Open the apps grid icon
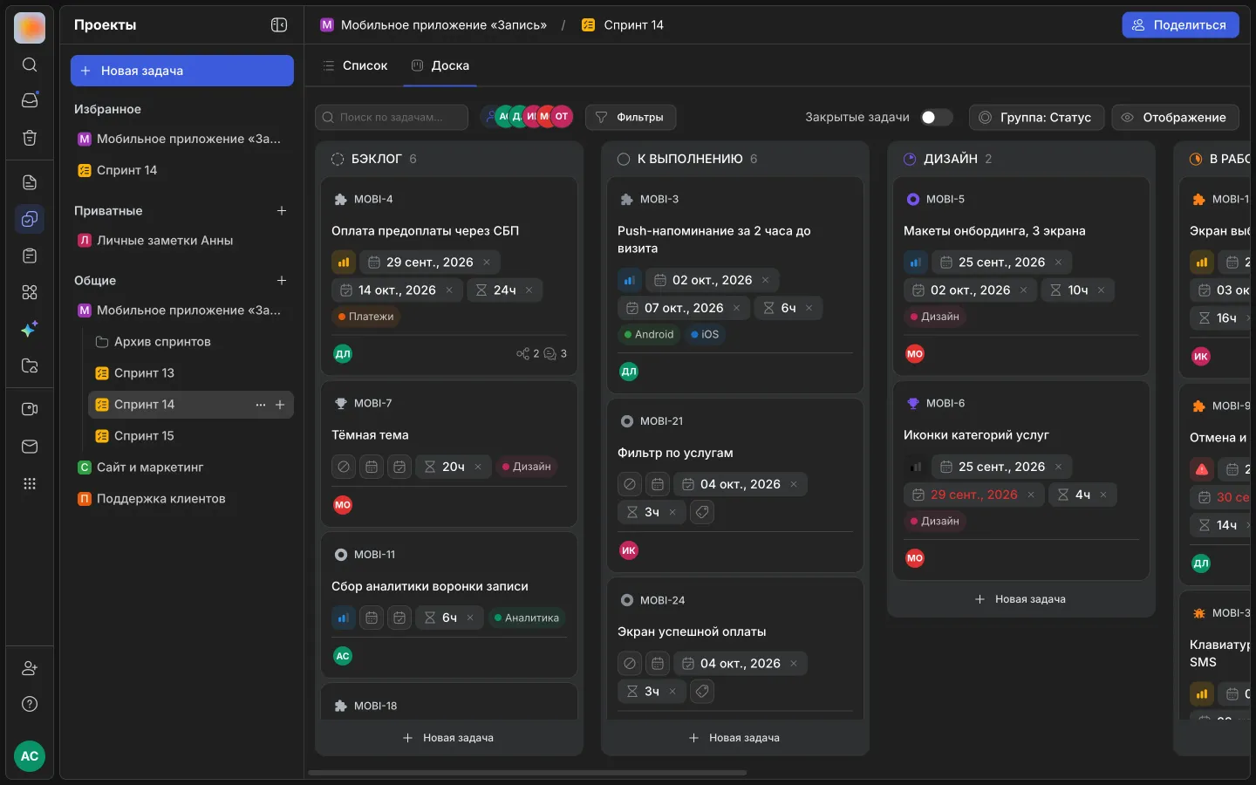Image resolution: width=1256 pixels, height=785 pixels. 30,483
